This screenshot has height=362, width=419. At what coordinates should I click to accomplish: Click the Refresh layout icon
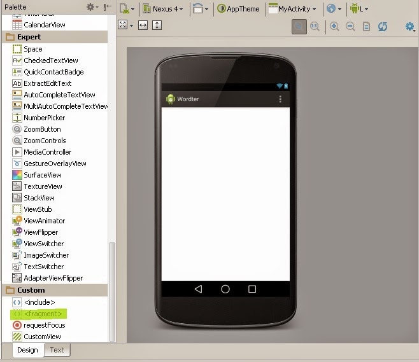click(383, 27)
